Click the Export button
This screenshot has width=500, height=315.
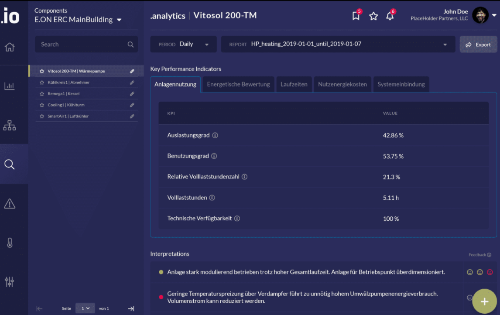tap(478, 44)
